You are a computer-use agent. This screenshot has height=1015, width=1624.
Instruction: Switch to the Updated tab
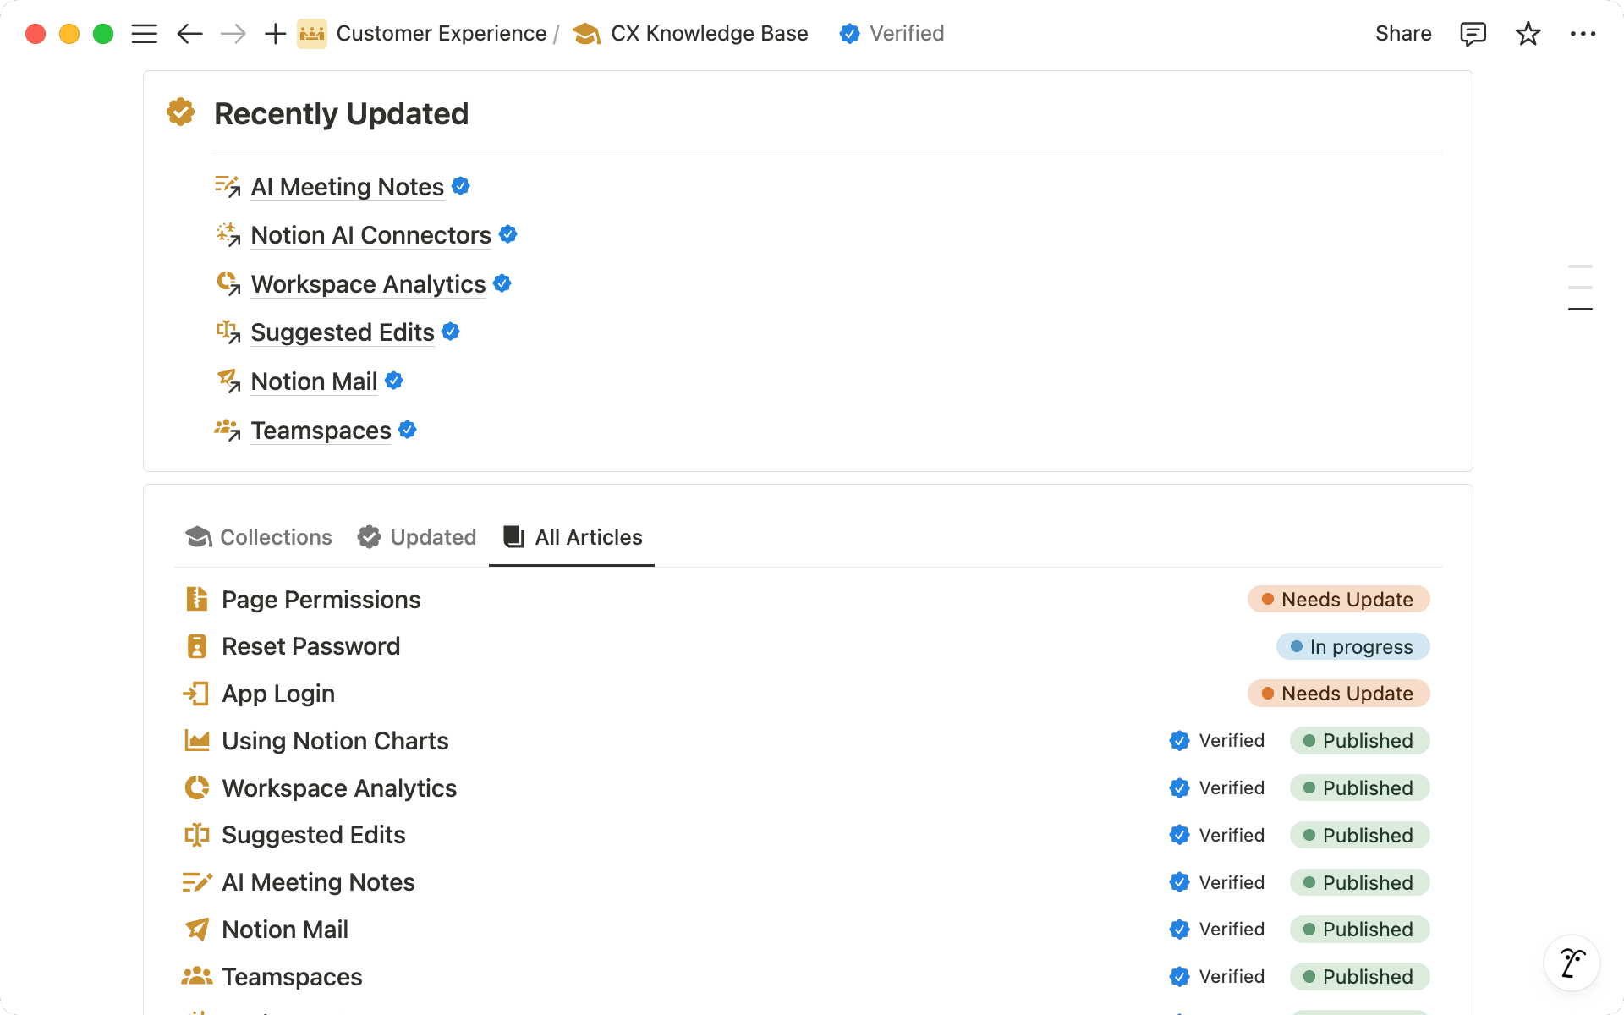tap(415, 537)
